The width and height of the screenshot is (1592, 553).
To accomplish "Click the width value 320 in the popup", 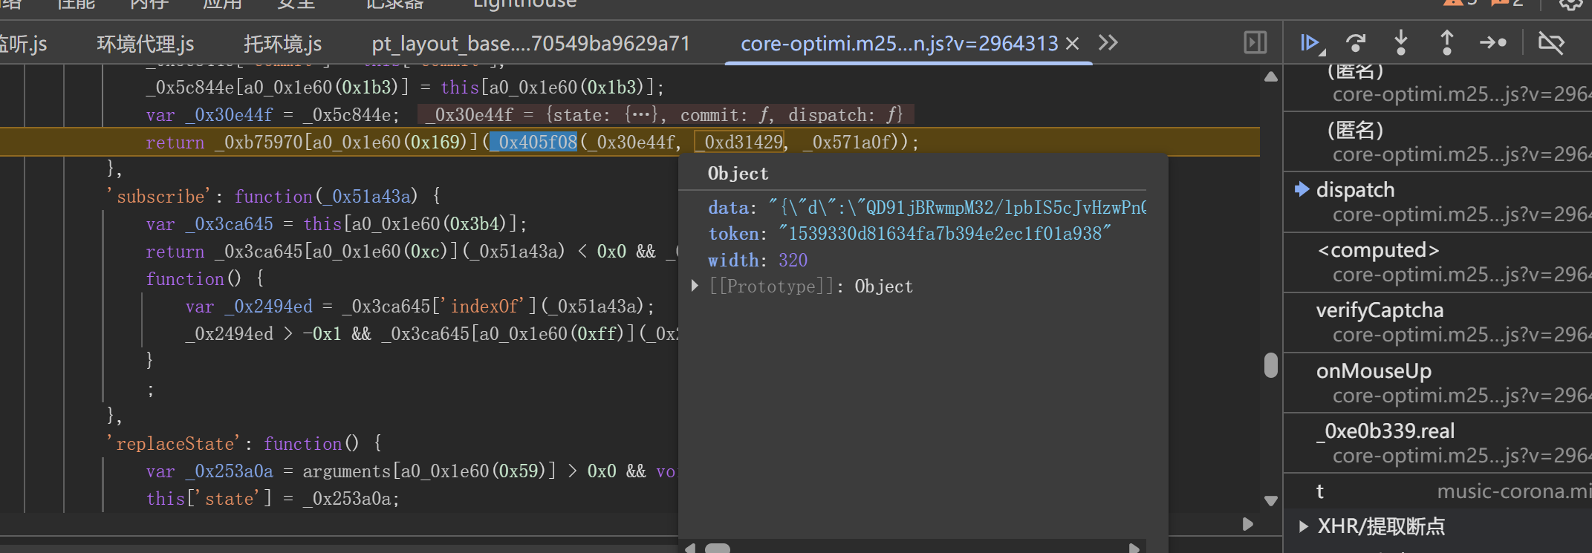I will [x=793, y=261].
